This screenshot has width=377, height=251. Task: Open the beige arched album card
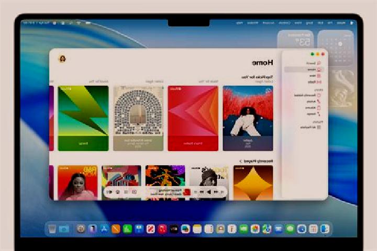click(138, 118)
